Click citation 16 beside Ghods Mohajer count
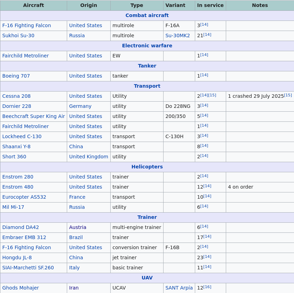 click(x=207, y=287)
